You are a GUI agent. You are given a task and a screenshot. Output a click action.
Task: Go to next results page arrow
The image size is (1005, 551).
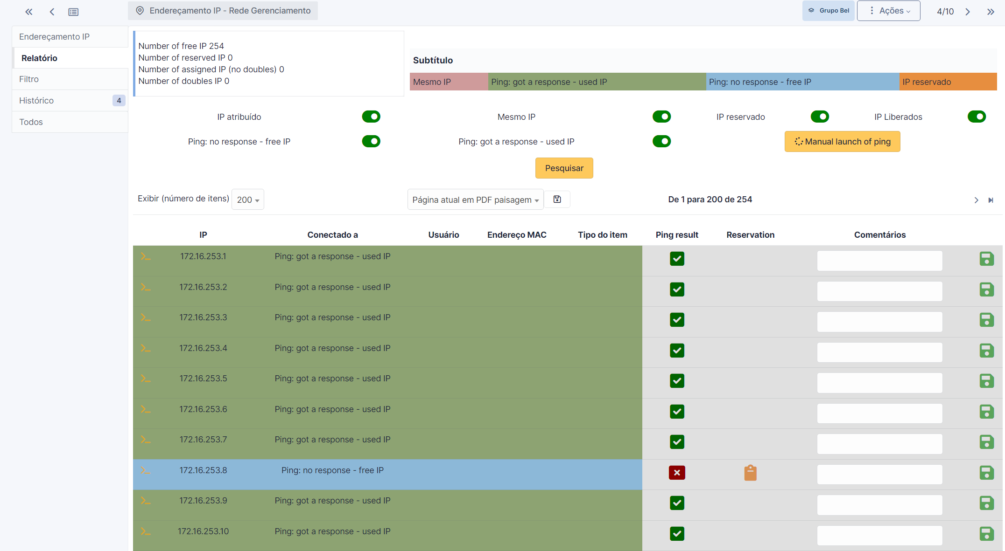pyautogui.click(x=976, y=200)
